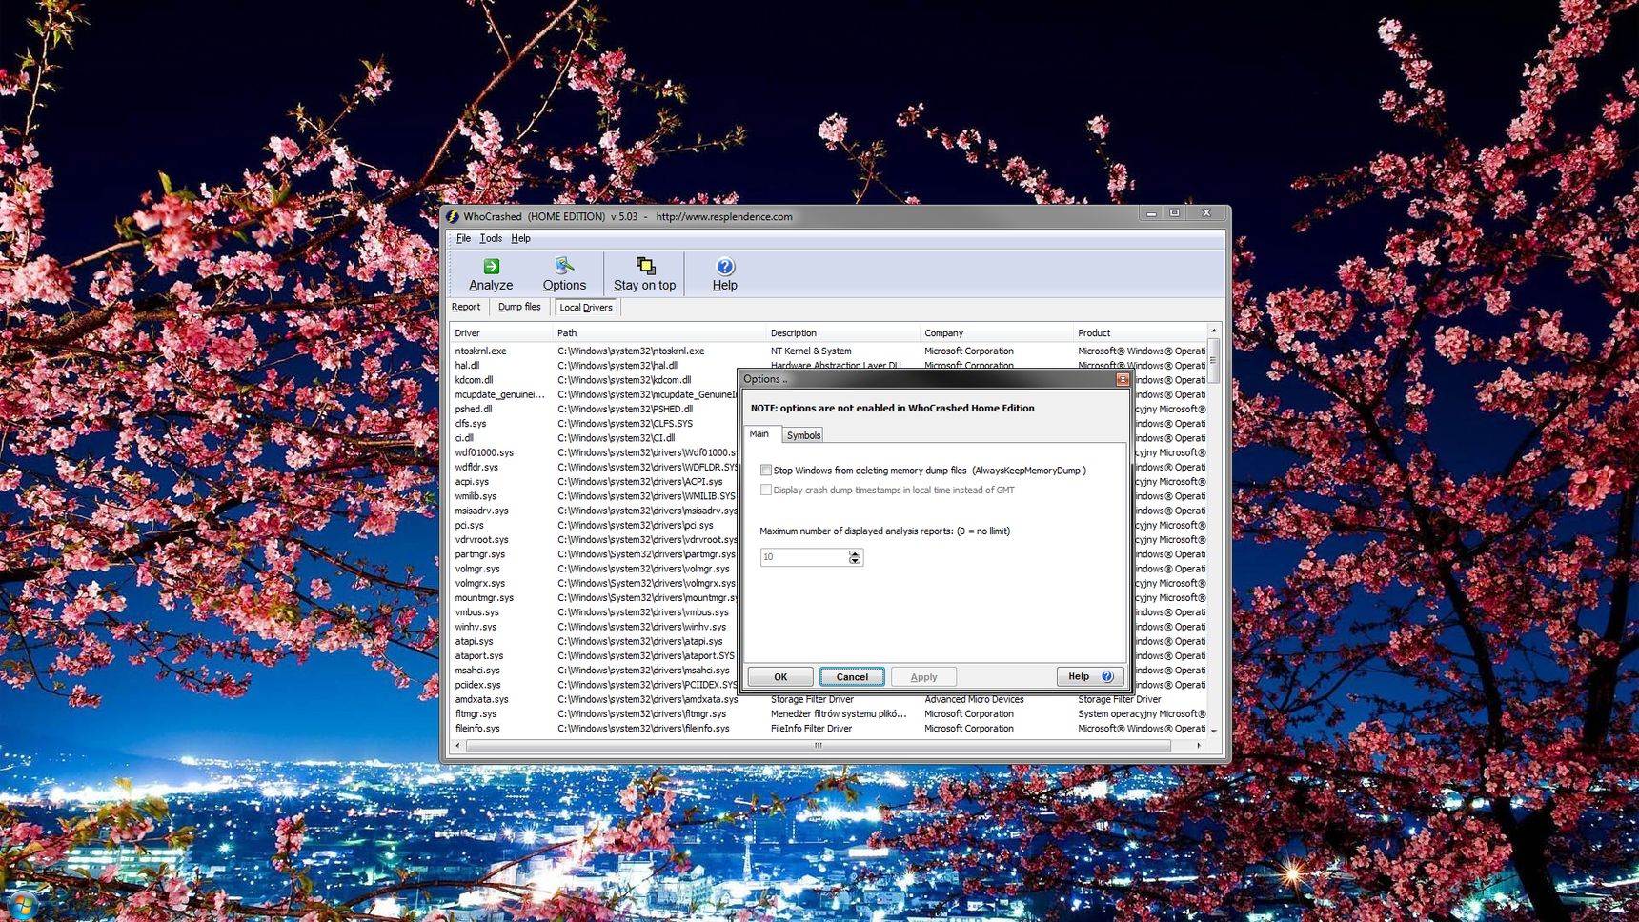
Task: Open the Help menu in menu bar
Action: (520, 238)
